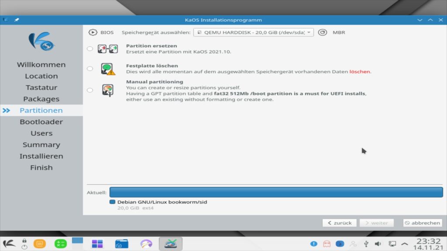Click the lock screen icon in taskbar
Viewport: 447px width, 251px height.
pyautogui.click(x=24, y=241)
